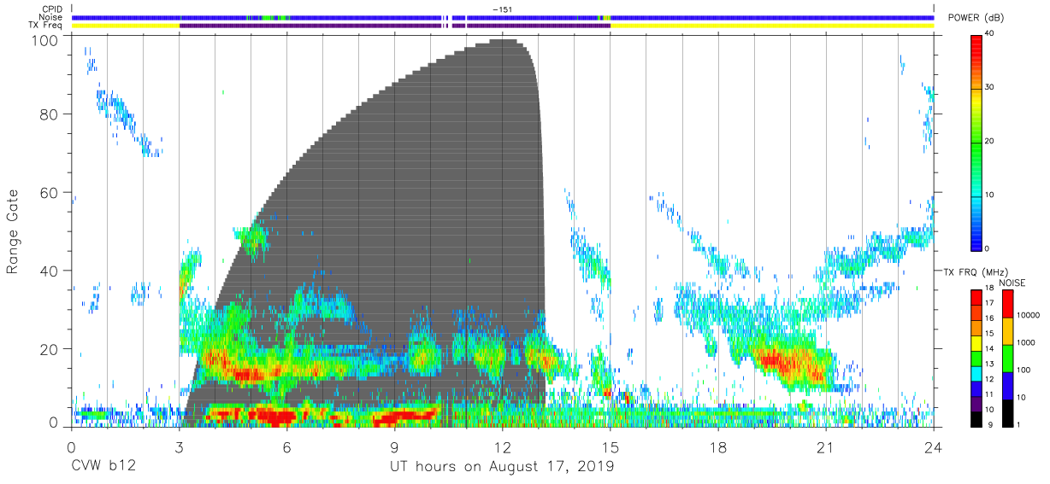Click the NOISE legend title
1050x484 pixels.
pos(1012,283)
